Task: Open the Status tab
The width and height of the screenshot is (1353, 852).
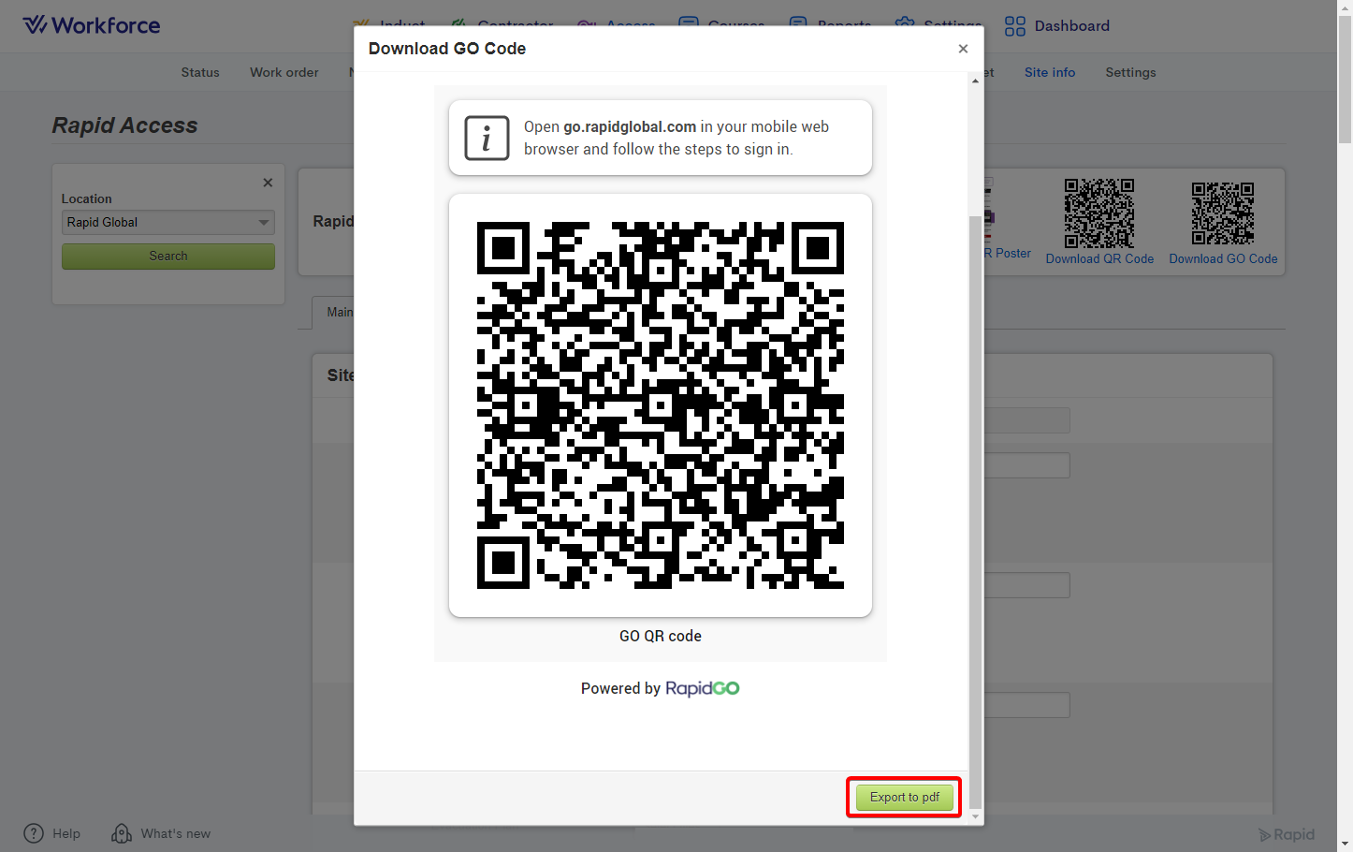Action: 200,72
